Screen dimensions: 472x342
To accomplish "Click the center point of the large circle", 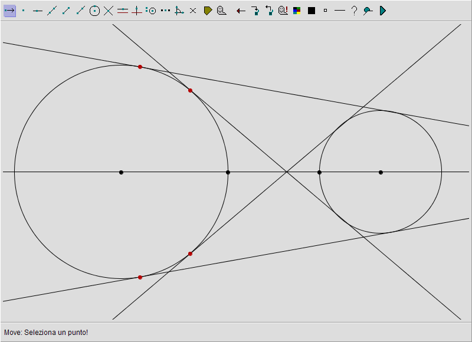I will [121, 172].
